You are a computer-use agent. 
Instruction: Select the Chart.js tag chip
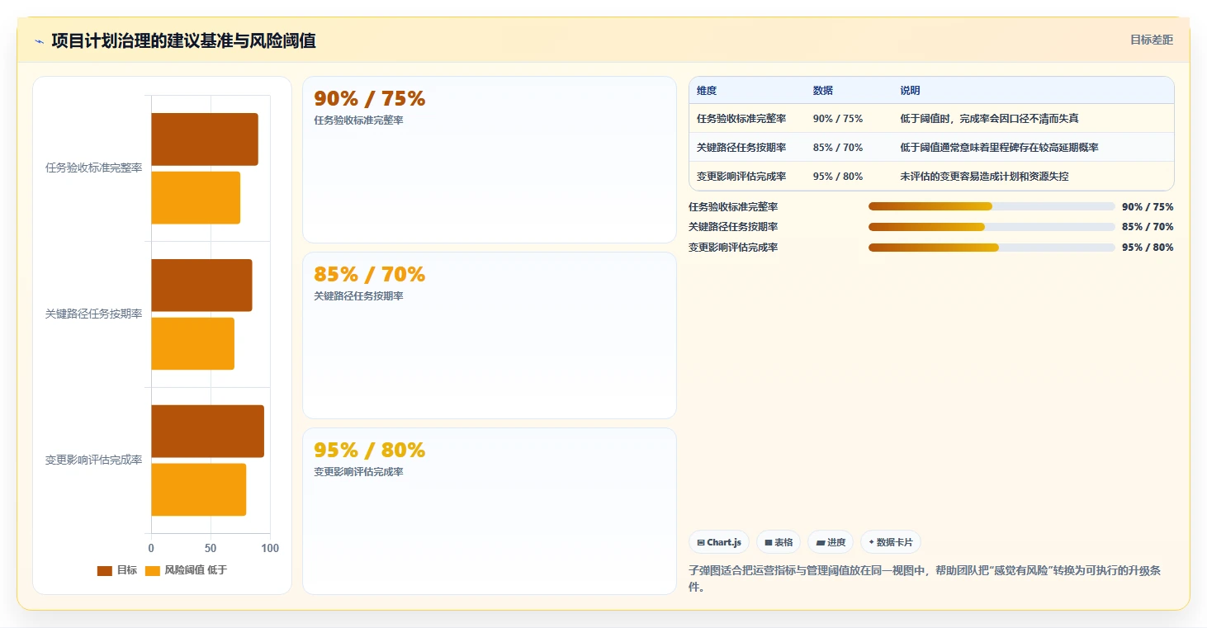point(719,542)
